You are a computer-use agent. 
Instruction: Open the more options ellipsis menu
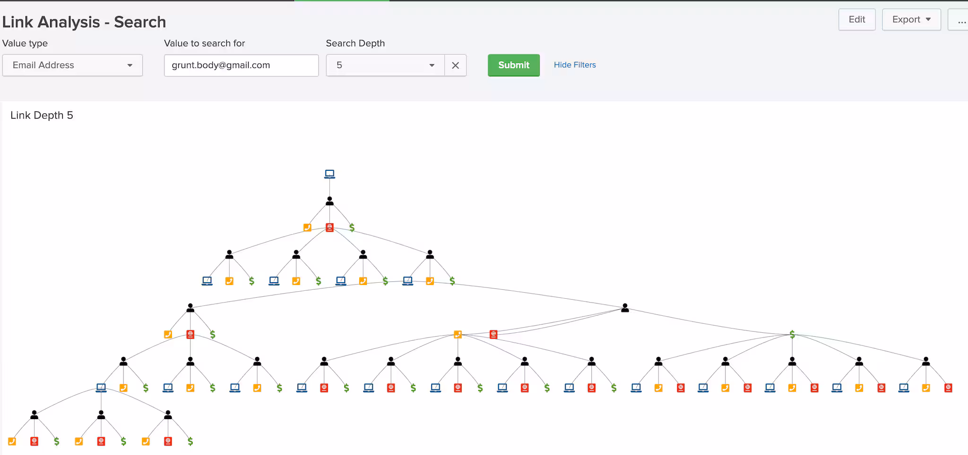(960, 20)
